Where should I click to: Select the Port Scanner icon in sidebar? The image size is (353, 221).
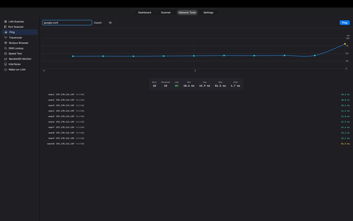[x=5, y=27]
